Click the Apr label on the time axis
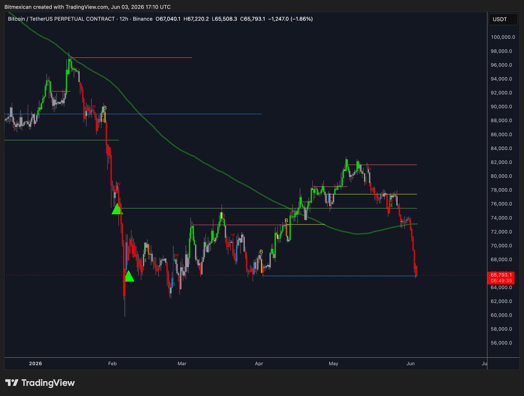Image resolution: width=524 pixels, height=396 pixels. 259,363
